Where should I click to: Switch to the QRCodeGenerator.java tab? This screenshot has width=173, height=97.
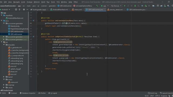[137, 10]
